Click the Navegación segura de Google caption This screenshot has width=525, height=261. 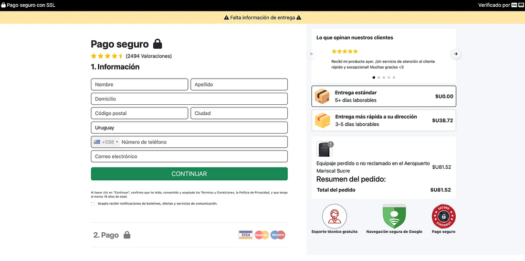394,232
